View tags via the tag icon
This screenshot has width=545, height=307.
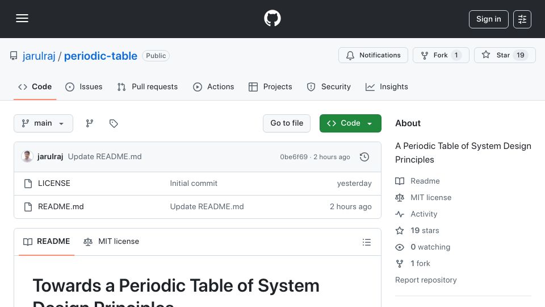tap(114, 123)
